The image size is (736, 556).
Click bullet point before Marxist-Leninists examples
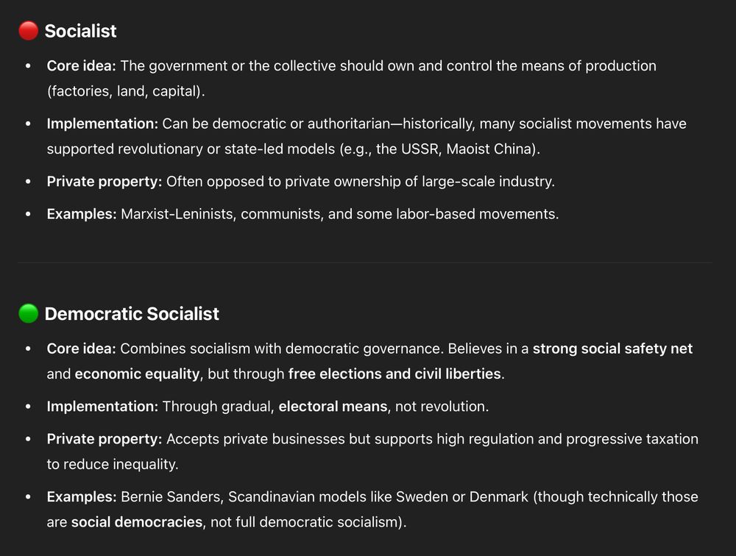[x=28, y=214]
